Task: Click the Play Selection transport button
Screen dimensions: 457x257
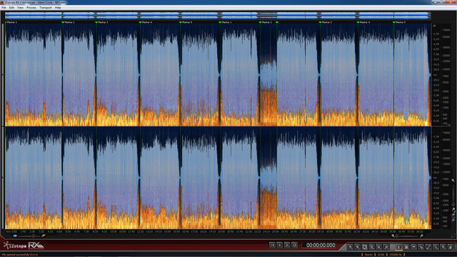Action: [x=287, y=245]
